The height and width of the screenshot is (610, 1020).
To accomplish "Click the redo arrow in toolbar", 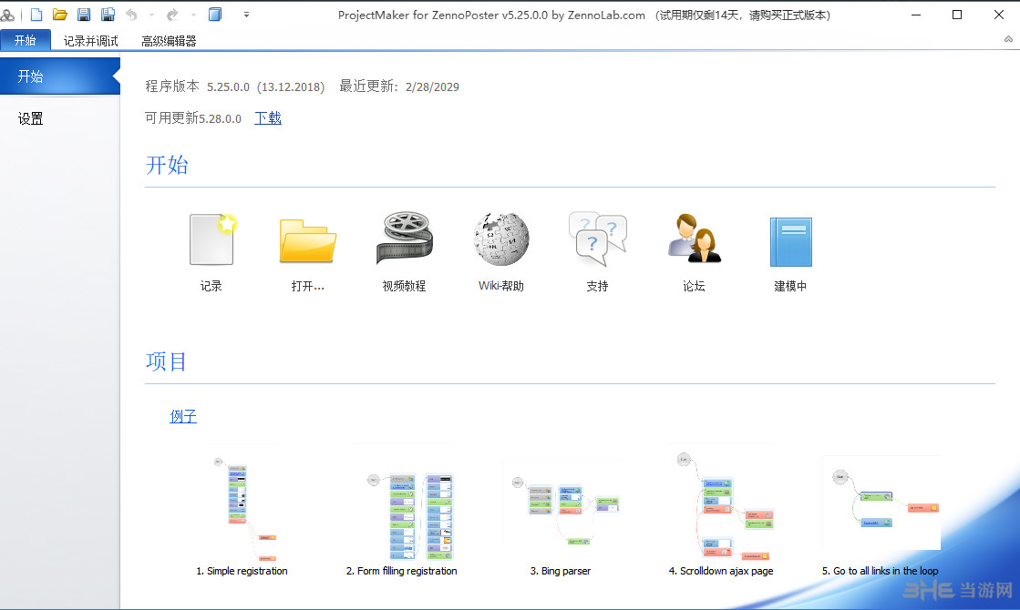I will click(x=172, y=15).
